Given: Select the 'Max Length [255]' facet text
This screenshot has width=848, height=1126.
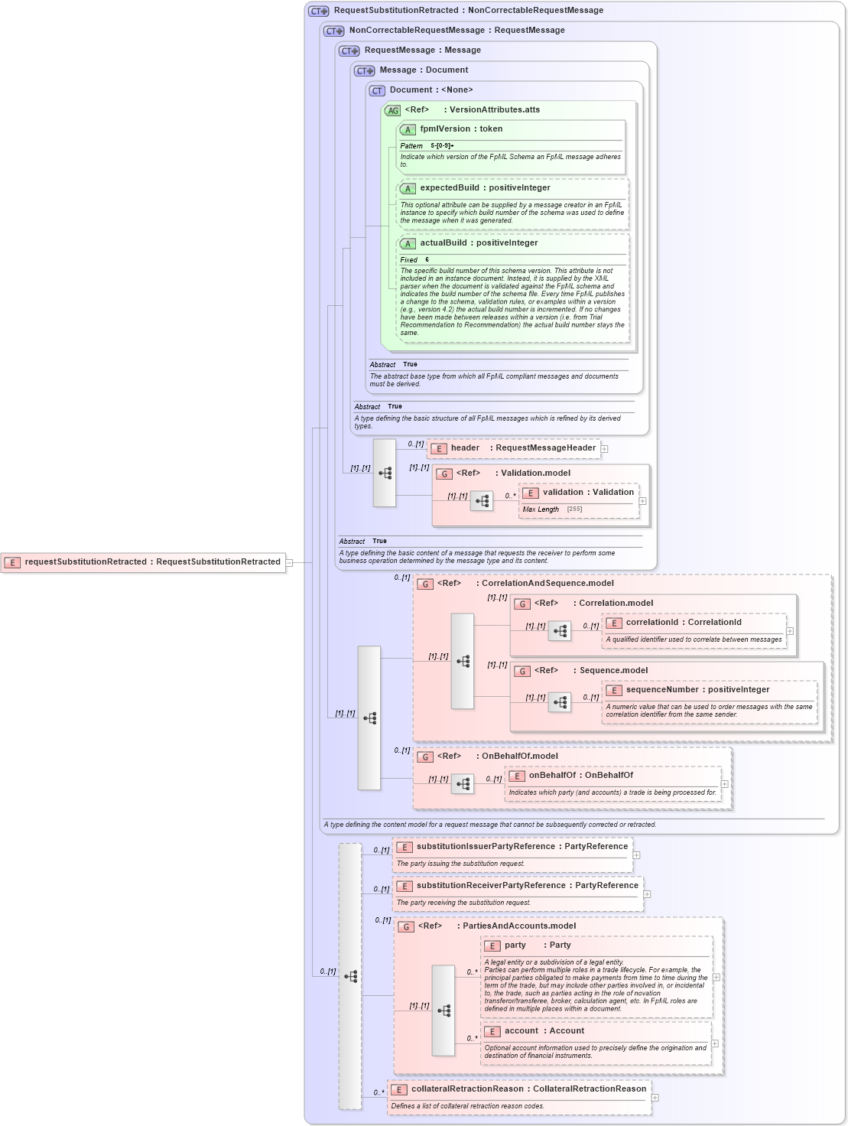Looking at the screenshot, I should (552, 509).
